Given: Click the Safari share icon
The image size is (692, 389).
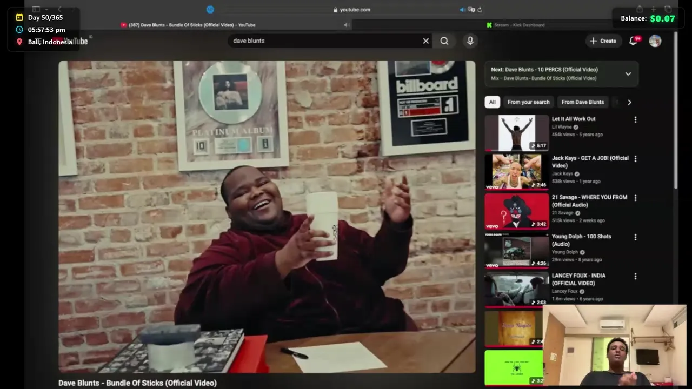Looking at the screenshot, I should [x=640, y=9].
